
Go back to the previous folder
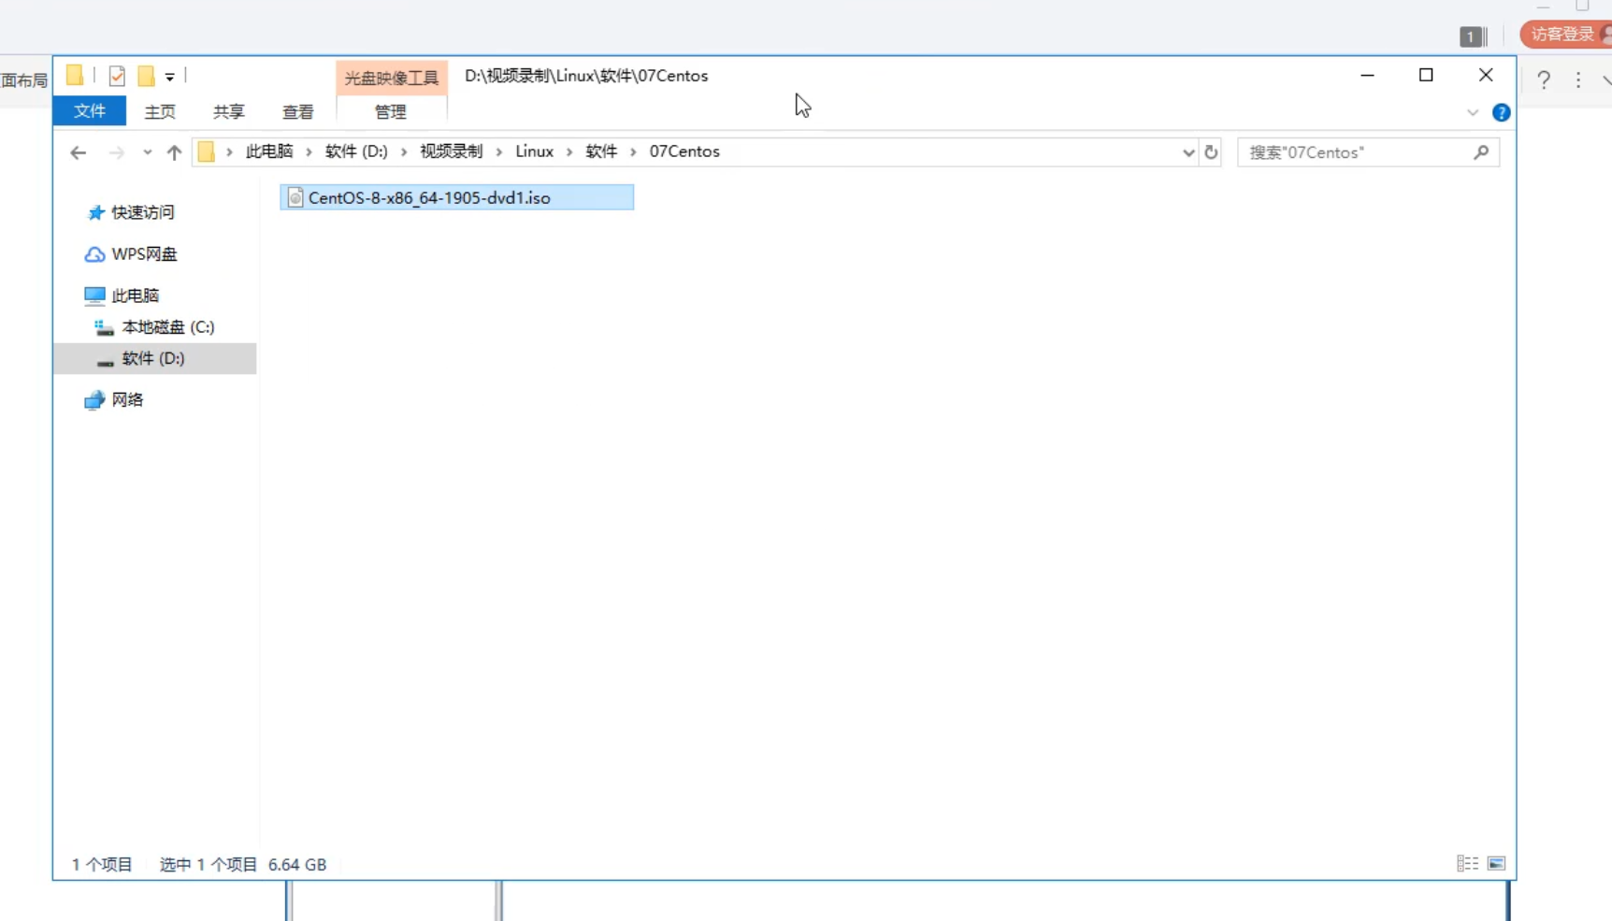coord(79,152)
